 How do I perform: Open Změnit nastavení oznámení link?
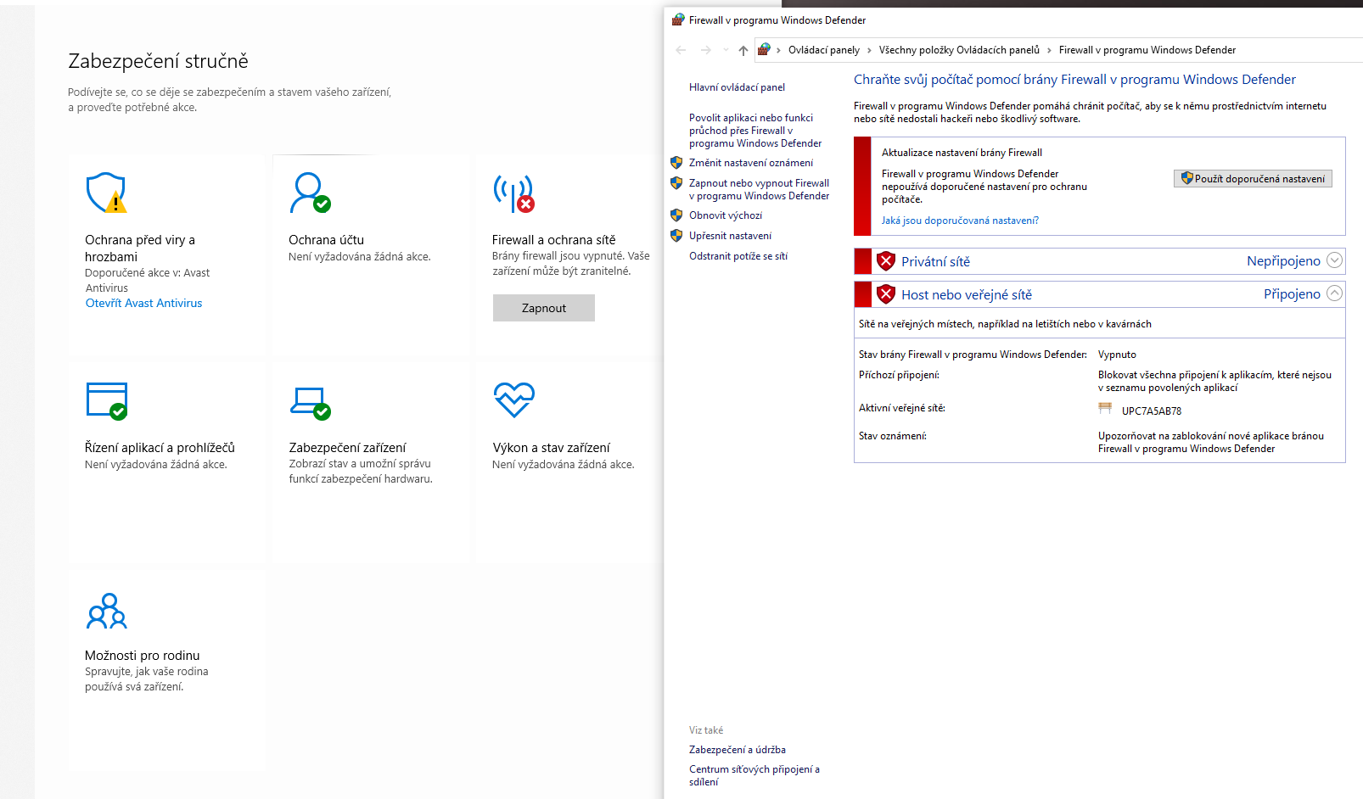pos(751,163)
